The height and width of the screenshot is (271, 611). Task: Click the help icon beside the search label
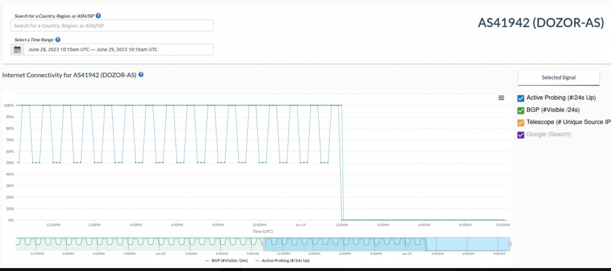pyautogui.click(x=98, y=16)
